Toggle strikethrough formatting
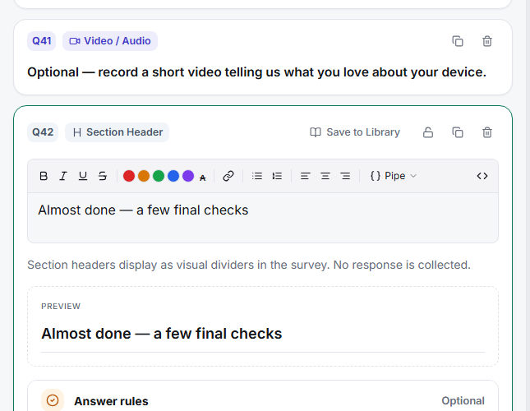The height and width of the screenshot is (411, 530). coord(103,176)
